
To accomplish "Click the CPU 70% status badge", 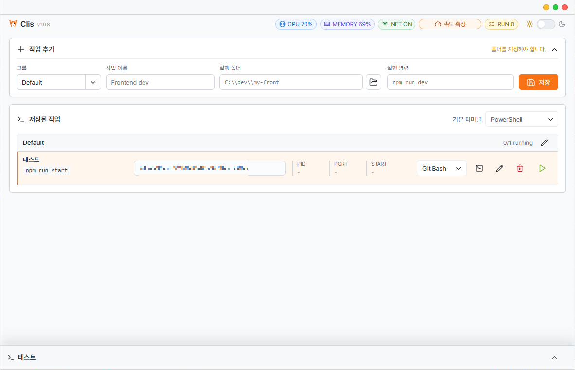I will 296,24.
